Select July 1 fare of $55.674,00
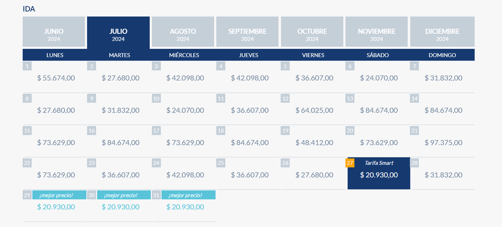The image size is (502, 227). pos(56,78)
